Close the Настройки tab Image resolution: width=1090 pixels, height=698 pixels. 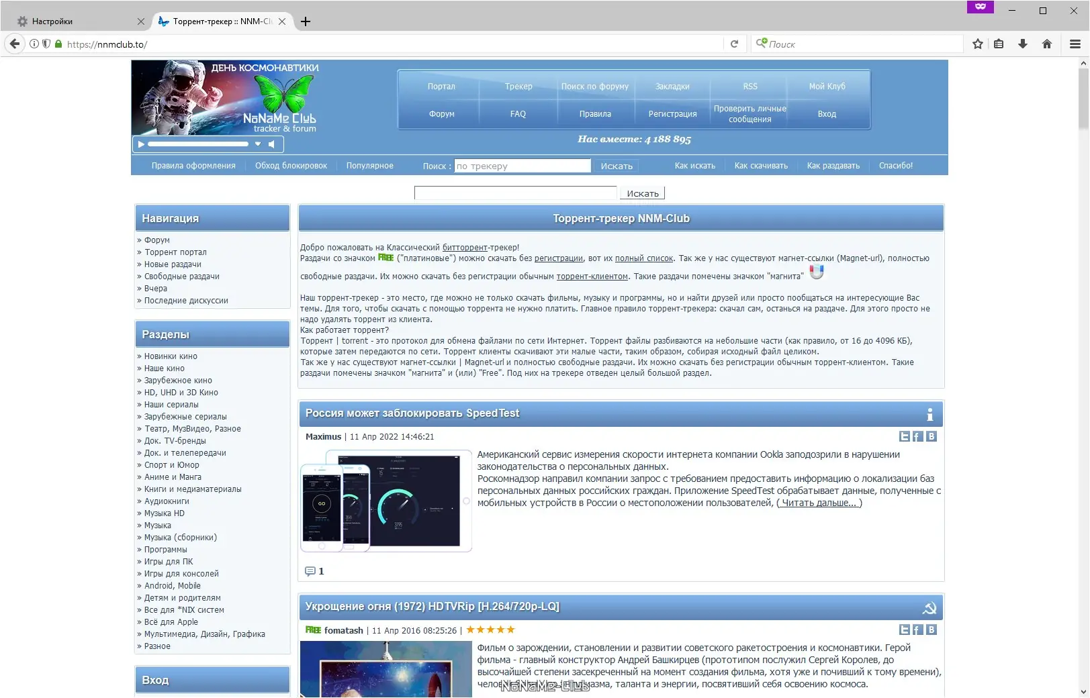[140, 21]
